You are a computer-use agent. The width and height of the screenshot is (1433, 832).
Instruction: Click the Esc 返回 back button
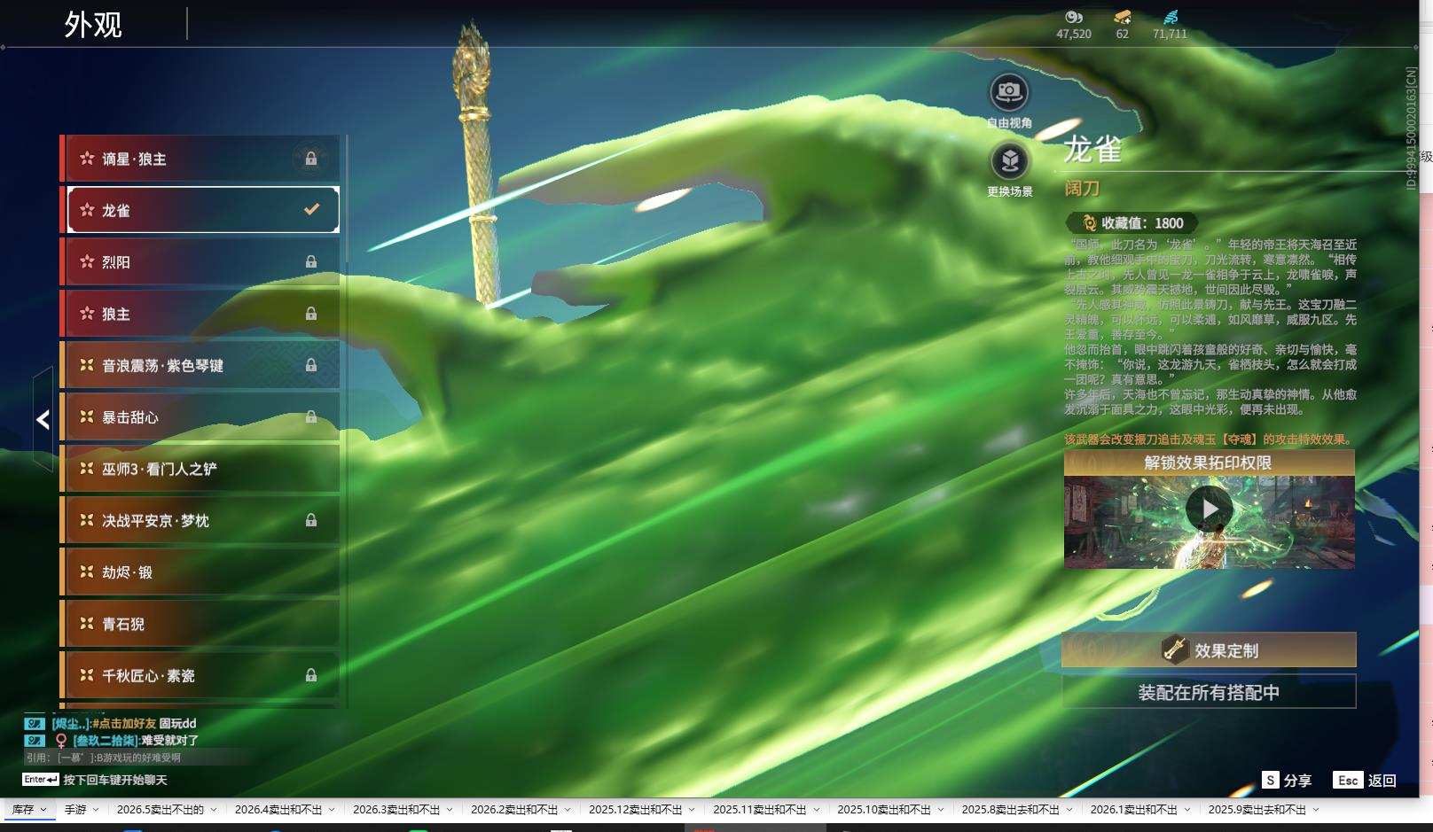(x=1365, y=781)
